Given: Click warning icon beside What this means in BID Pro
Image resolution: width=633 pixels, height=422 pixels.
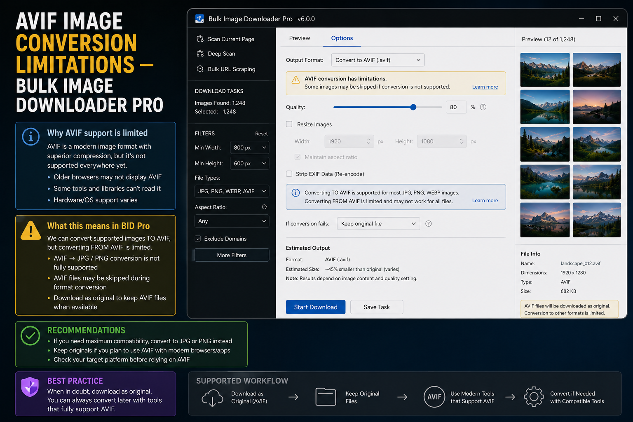Looking at the screenshot, I should (31, 231).
